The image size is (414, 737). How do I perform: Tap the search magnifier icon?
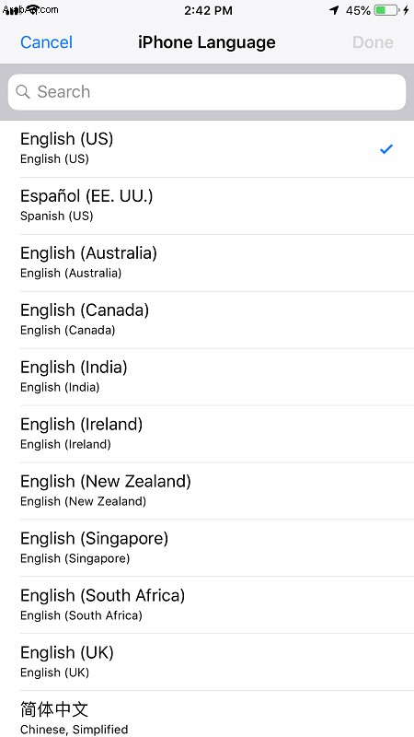tap(22, 91)
